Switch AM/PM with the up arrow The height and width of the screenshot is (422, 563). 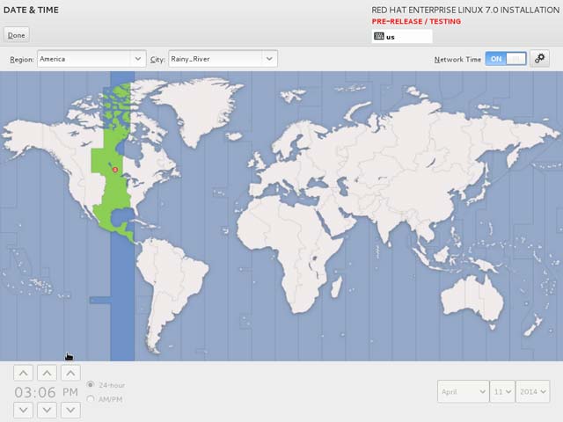click(70, 373)
